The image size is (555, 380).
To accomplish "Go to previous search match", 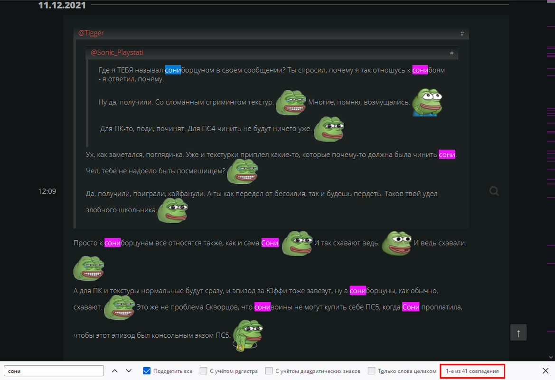I will click(x=115, y=371).
